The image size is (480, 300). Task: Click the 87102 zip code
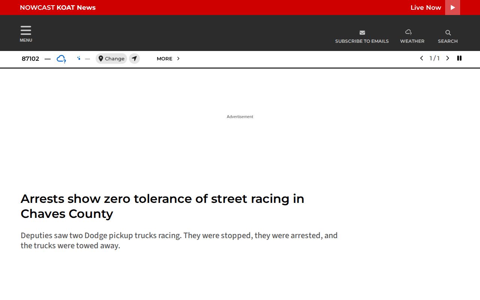point(30,58)
